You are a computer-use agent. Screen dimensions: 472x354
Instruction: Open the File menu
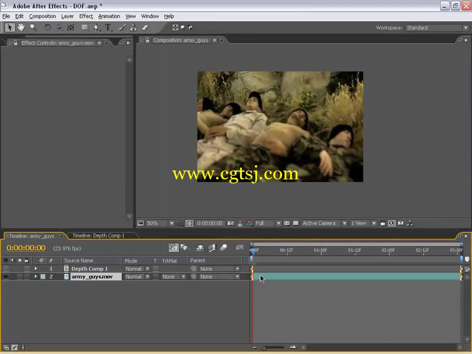coord(6,17)
